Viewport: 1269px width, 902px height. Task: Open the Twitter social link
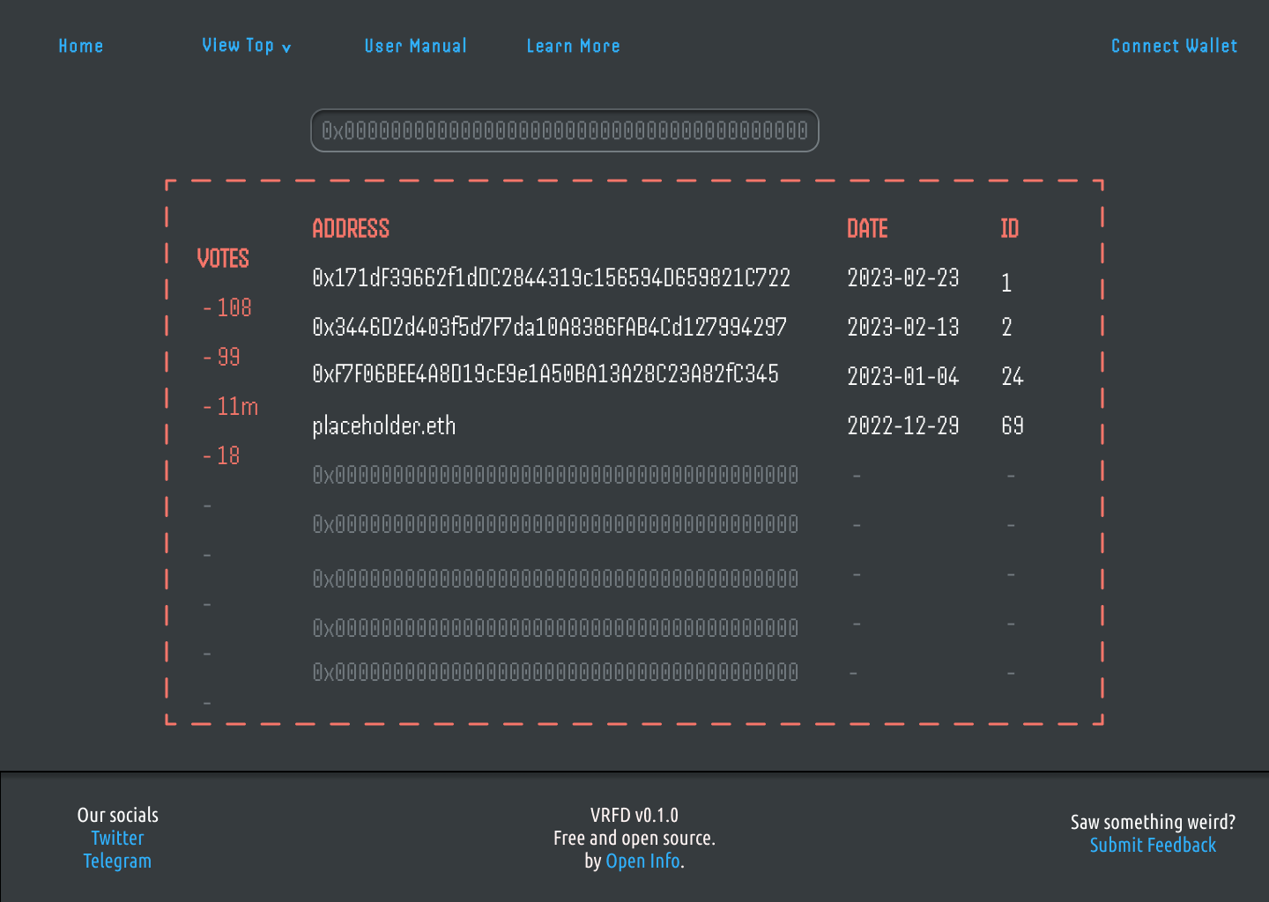[117, 838]
